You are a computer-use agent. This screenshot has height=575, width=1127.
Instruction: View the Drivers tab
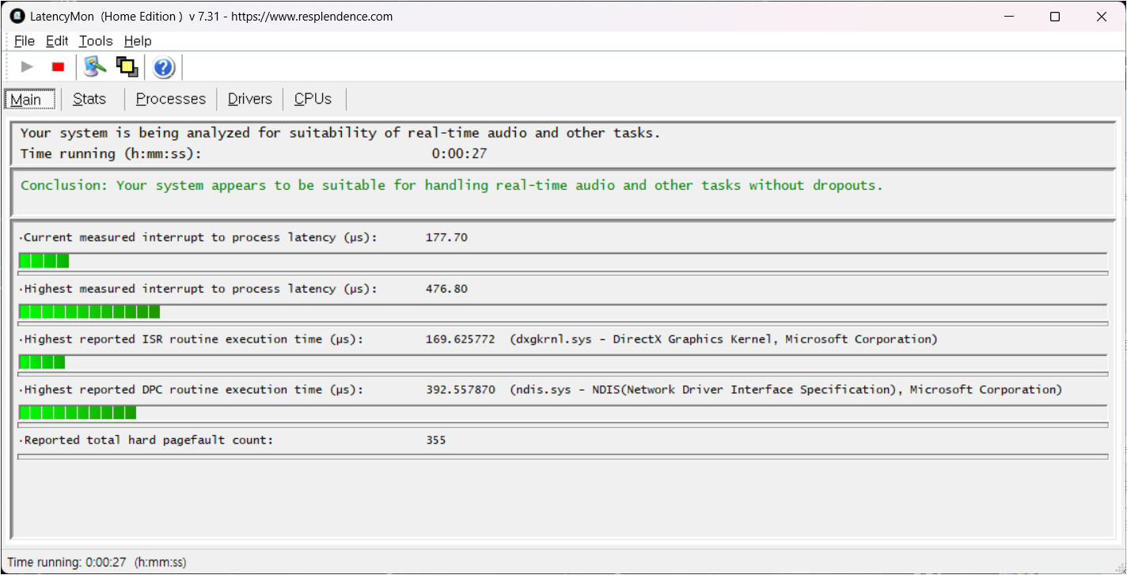coord(250,99)
